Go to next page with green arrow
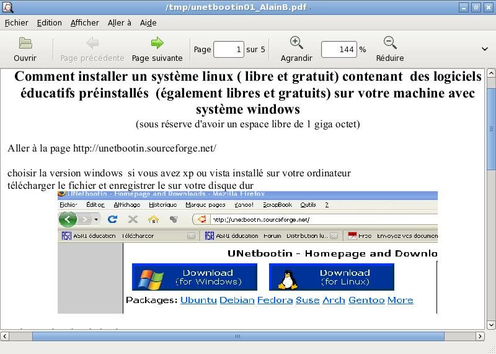 pos(157,43)
